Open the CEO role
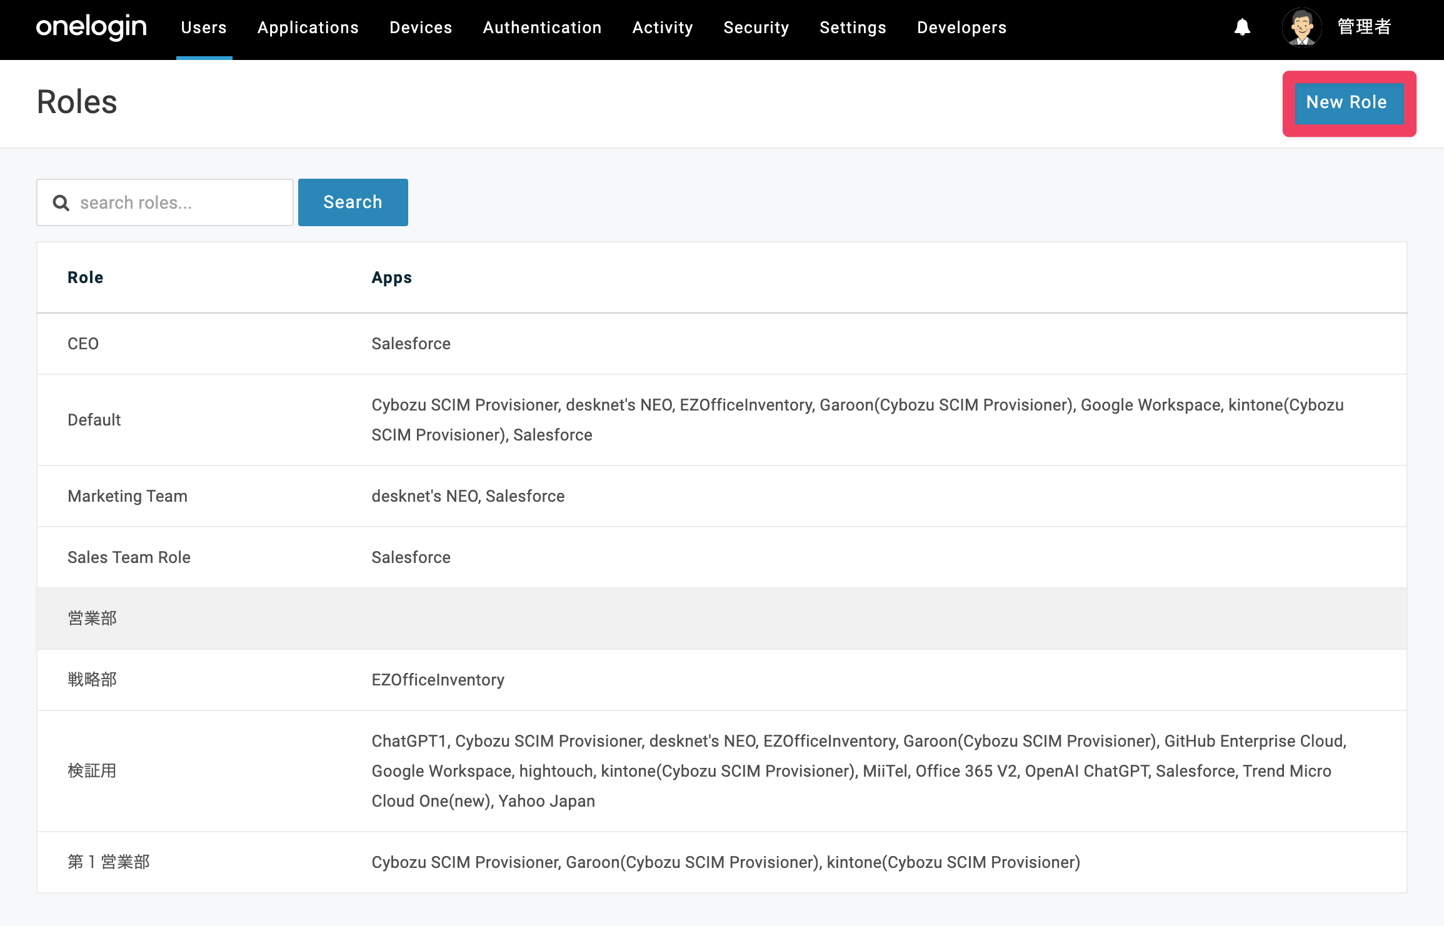 click(x=83, y=344)
